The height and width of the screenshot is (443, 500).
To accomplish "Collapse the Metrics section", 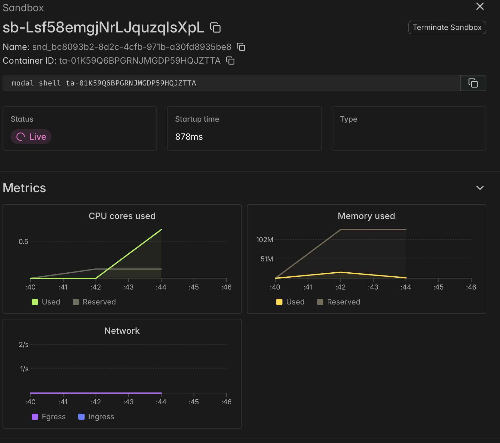I will click(x=480, y=188).
